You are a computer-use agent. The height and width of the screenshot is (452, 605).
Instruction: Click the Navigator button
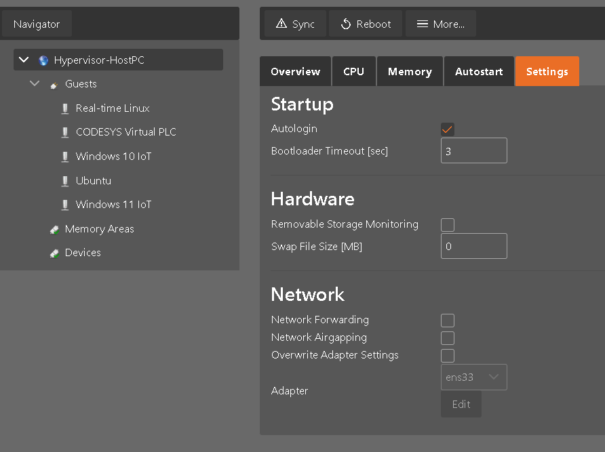pos(37,23)
